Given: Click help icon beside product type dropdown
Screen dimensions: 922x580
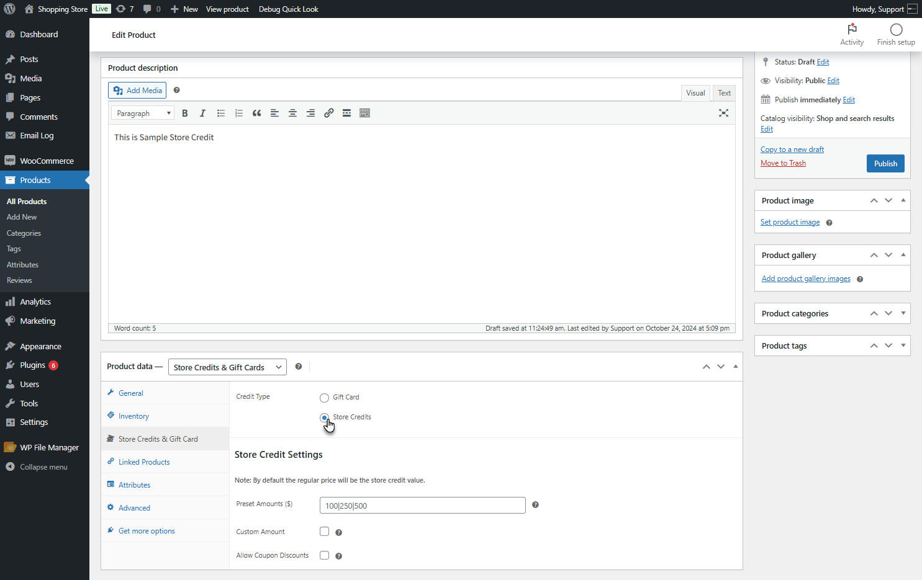Looking at the screenshot, I should coord(298,367).
